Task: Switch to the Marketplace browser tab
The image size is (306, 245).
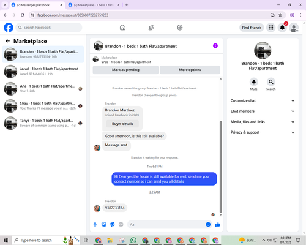Action: pyautogui.click(x=94, y=5)
